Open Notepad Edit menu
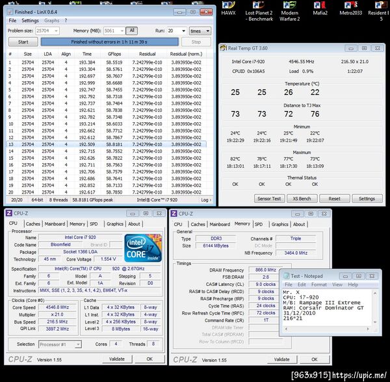Image resolution: width=390 pixels, height=382 pixels. click(x=302, y=285)
